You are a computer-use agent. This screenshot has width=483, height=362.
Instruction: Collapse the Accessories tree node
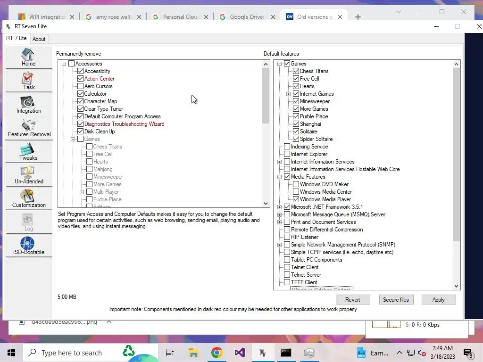[x=64, y=64]
